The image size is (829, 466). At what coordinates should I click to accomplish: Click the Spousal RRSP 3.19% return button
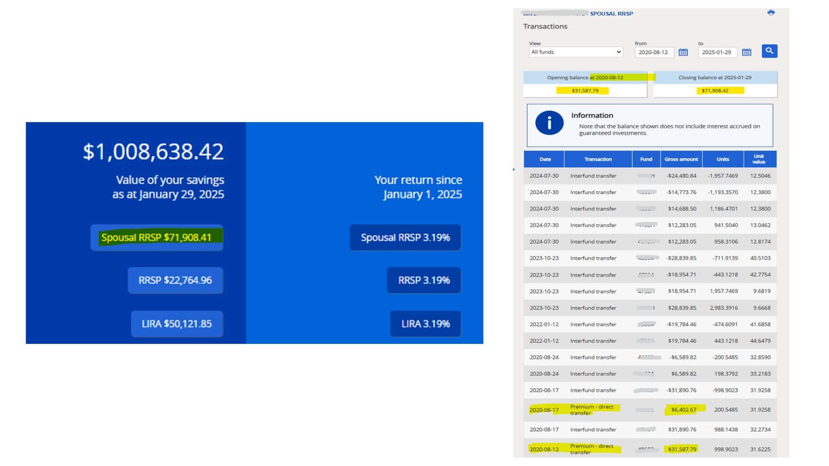point(405,238)
